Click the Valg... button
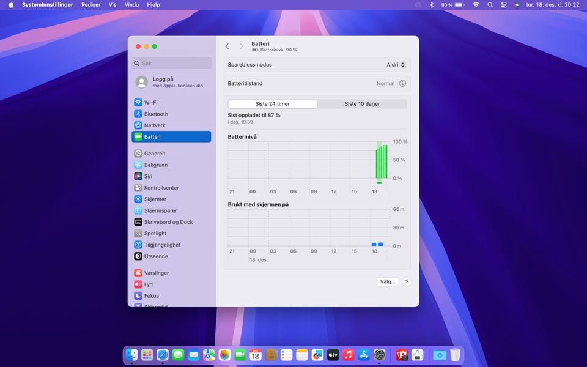This screenshot has height=367, width=587. (387, 282)
